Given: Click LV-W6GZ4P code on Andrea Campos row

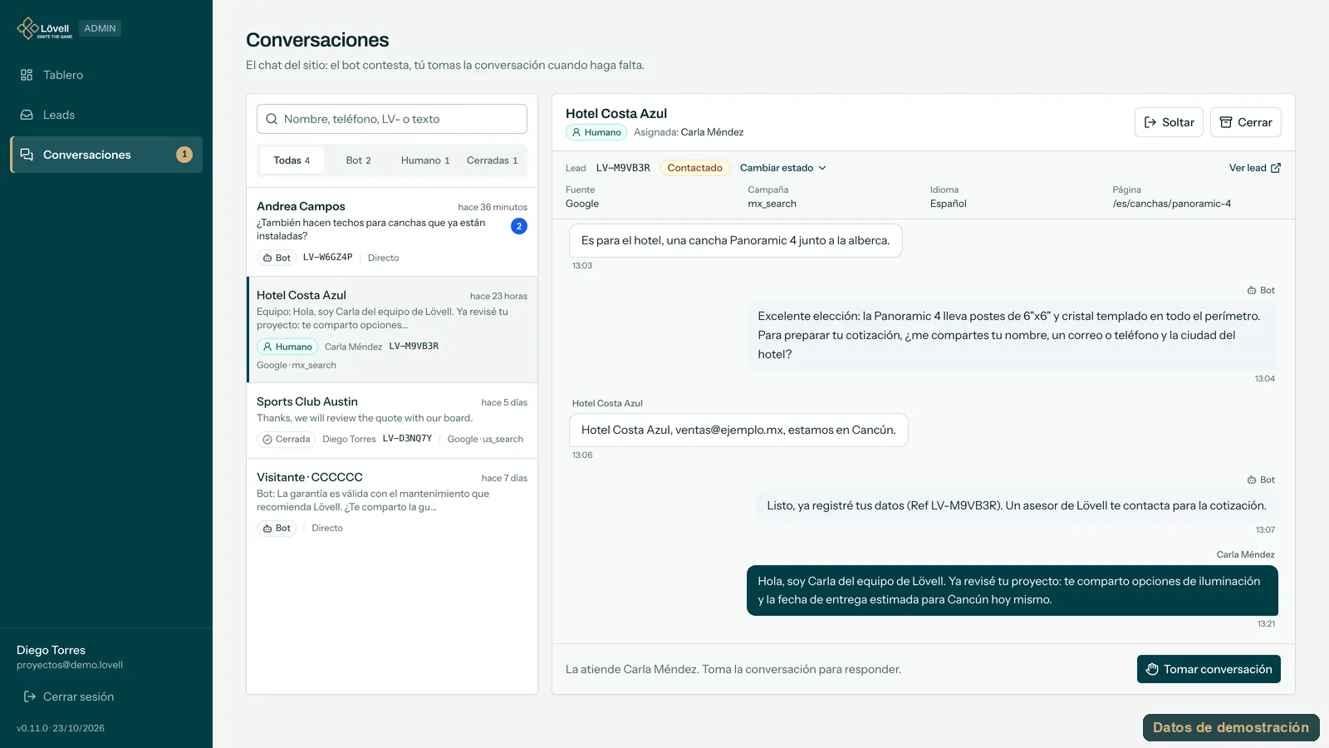Looking at the screenshot, I should (x=327, y=258).
